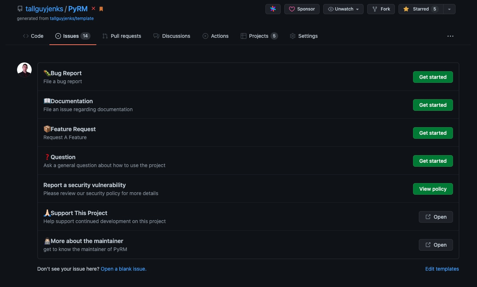Click the star icon on the Starred button
Viewport: 477px width, 287px height.
[x=406, y=9]
